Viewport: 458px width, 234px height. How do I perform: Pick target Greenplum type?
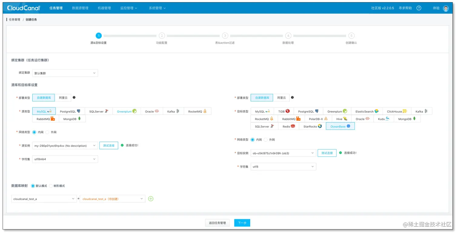click(x=337, y=111)
